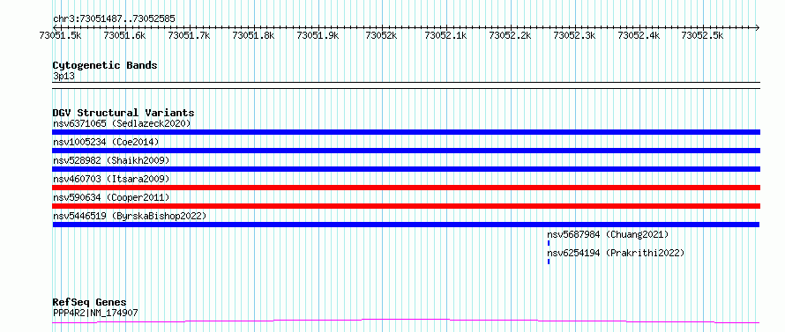Viewport: 785px width, 332px height.
Task: Select the small blue marker under nsv5687984
Action: [549, 243]
